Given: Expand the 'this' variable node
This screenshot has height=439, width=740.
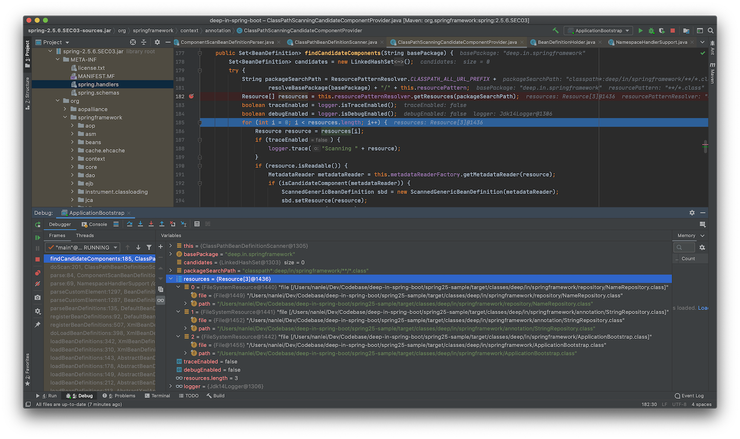Looking at the screenshot, I should tap(171, 246).
